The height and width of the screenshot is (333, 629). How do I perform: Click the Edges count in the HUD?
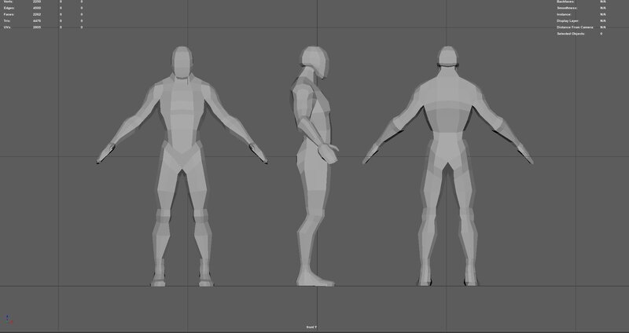pos(37,9)
